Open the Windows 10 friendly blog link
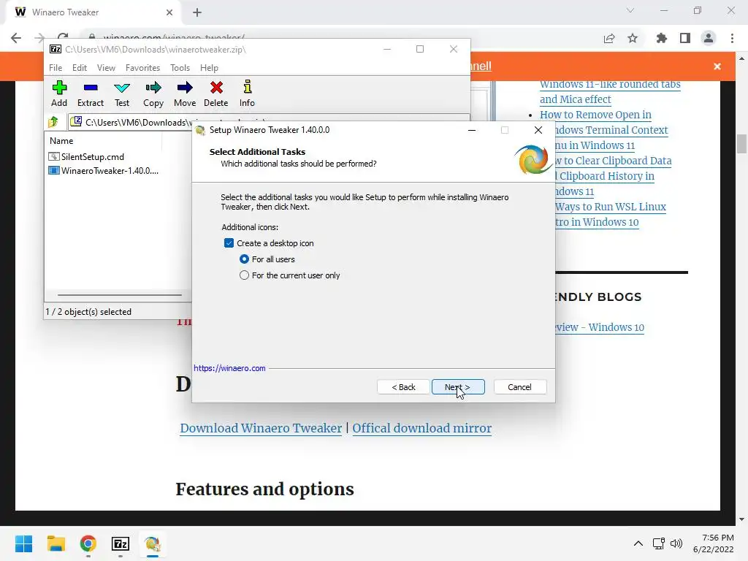 [600, 327]
